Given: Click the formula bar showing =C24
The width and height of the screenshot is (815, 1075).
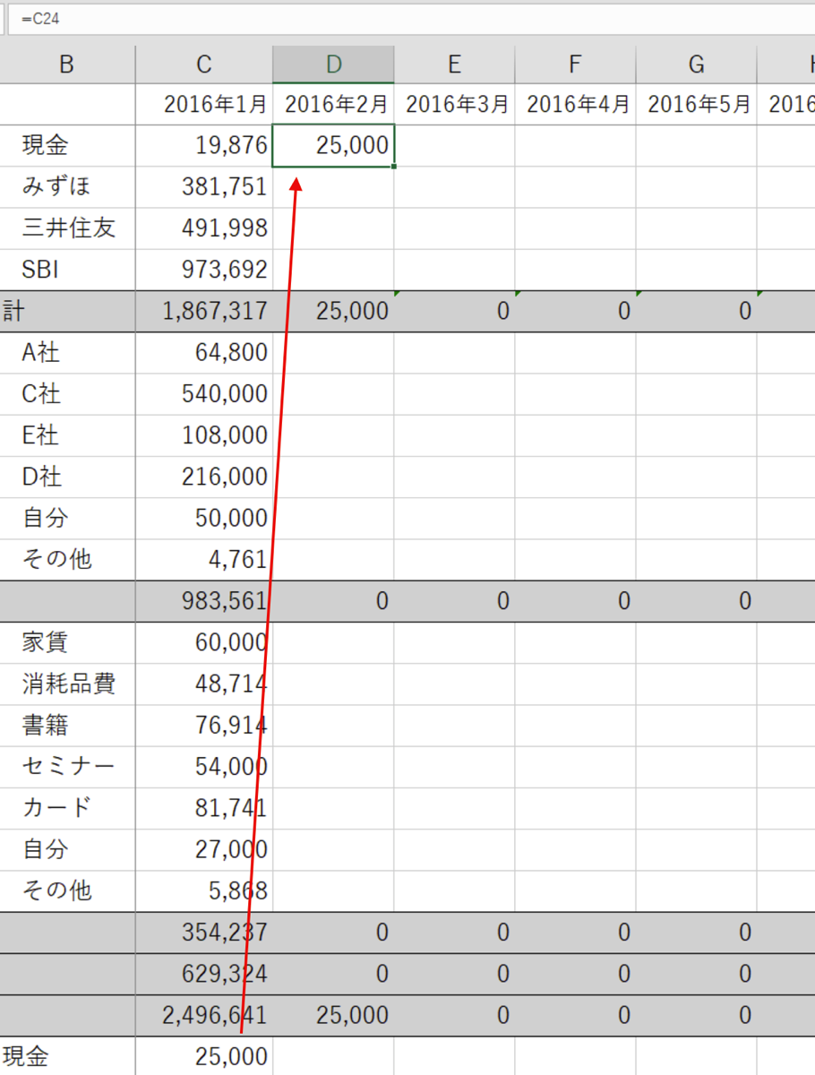Looking at the screenshot, I should coord(412,18).
